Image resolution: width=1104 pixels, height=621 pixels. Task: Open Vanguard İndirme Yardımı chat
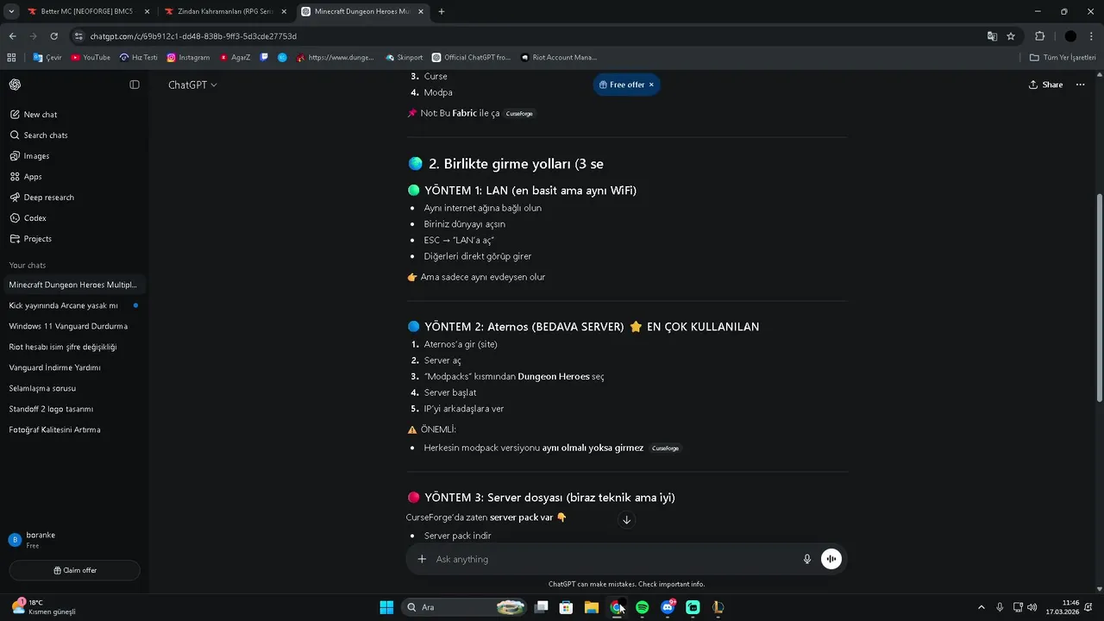tap(73, 367)
